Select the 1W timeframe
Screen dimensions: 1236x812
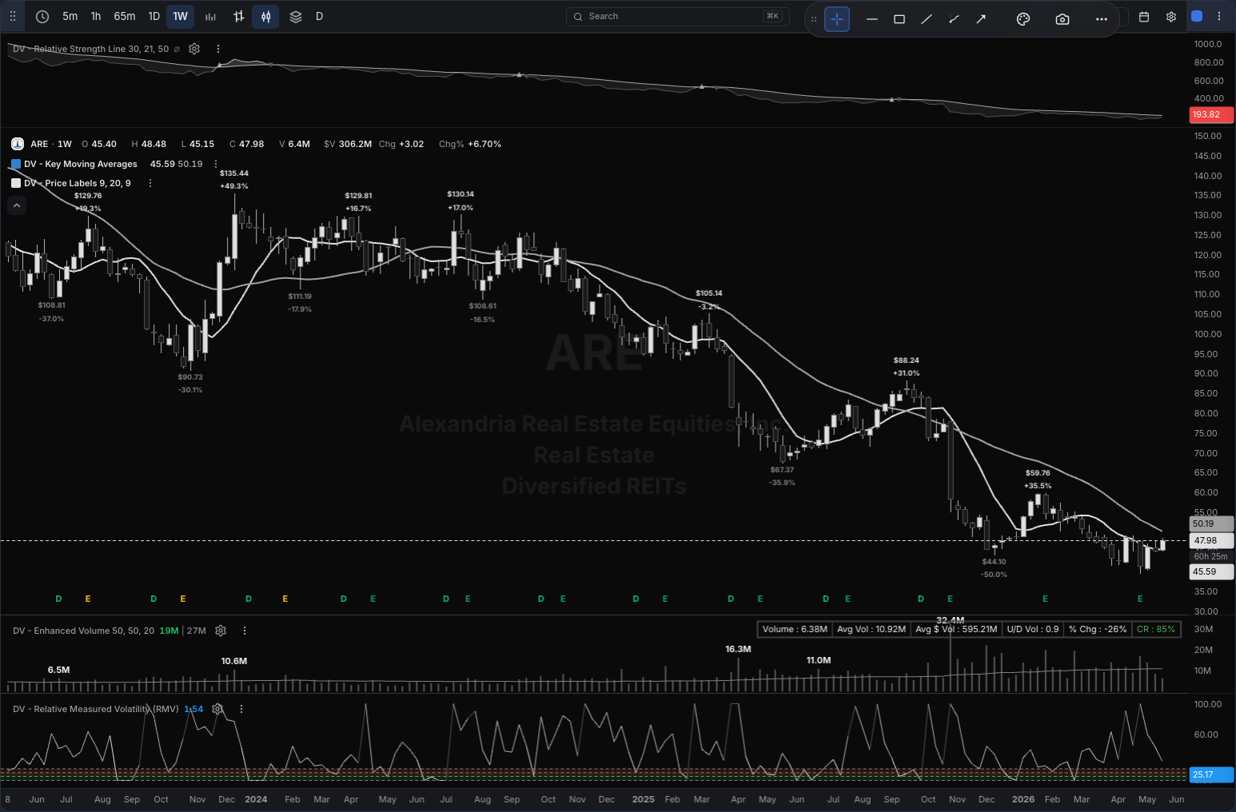pyautogui.click(x=181, y=16)
